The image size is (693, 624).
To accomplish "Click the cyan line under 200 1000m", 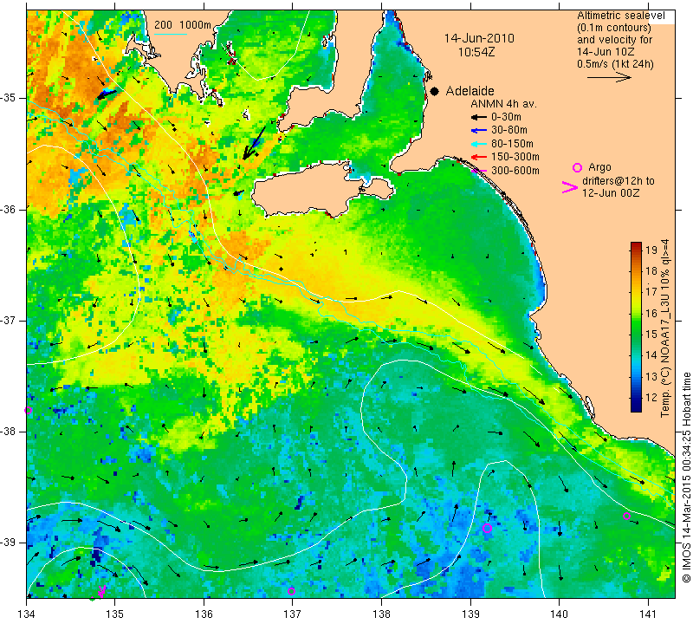I will [x=171, y=34].
